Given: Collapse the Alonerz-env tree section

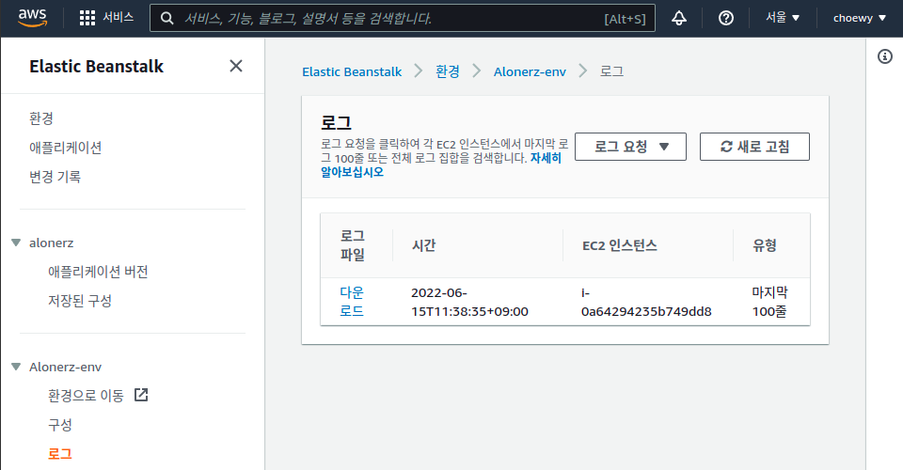Looking at the screenshot, I should [16, 367].
